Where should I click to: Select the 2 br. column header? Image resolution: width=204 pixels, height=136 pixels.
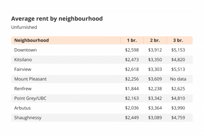pyautogui.click(x=155, y=40)
